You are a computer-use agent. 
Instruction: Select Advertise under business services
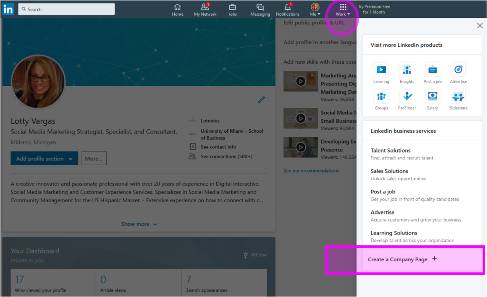416,216
